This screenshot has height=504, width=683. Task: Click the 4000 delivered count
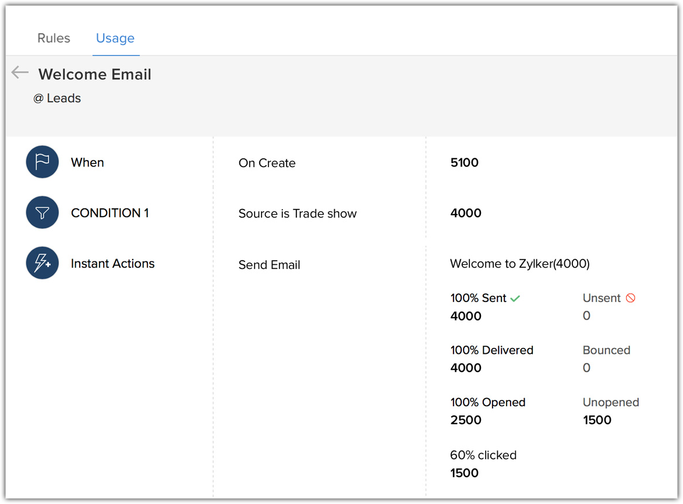click(466, 368)
